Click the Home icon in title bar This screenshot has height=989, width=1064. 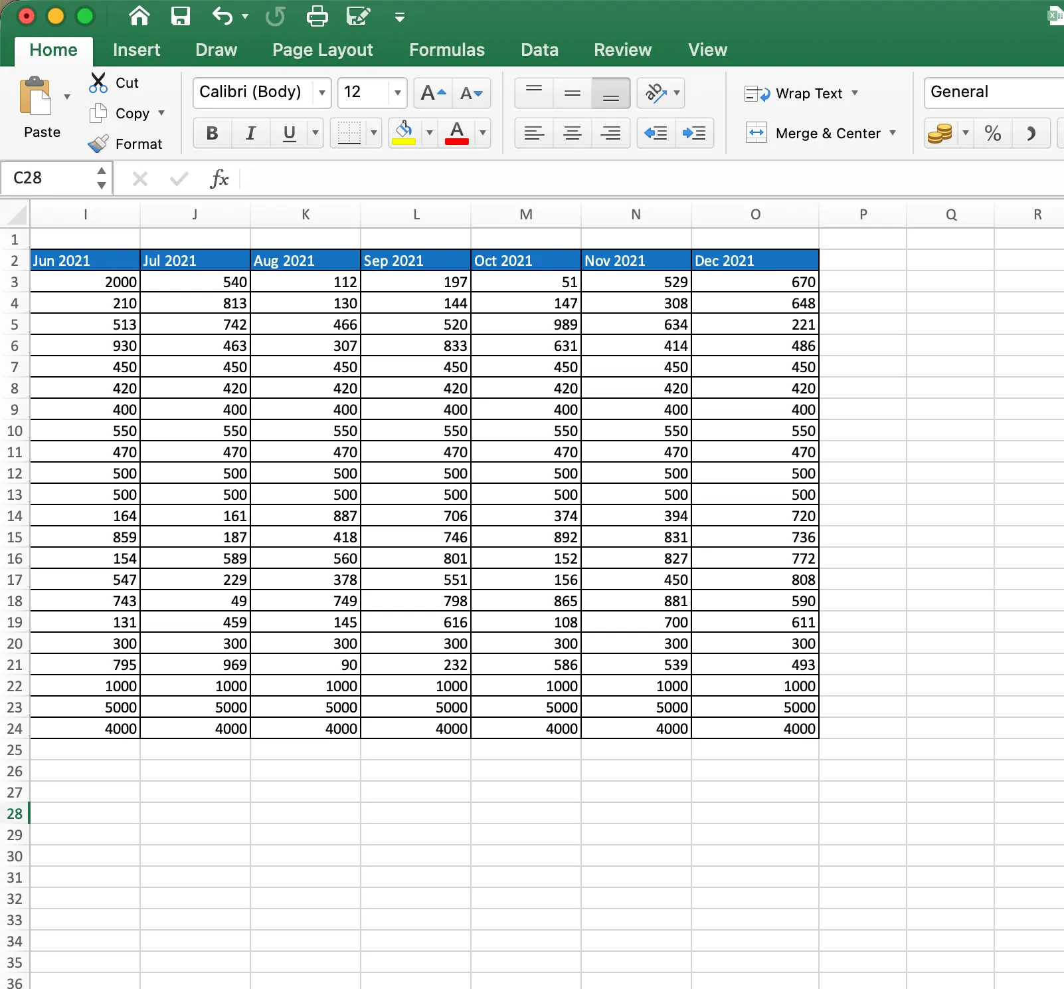(139, 16)
